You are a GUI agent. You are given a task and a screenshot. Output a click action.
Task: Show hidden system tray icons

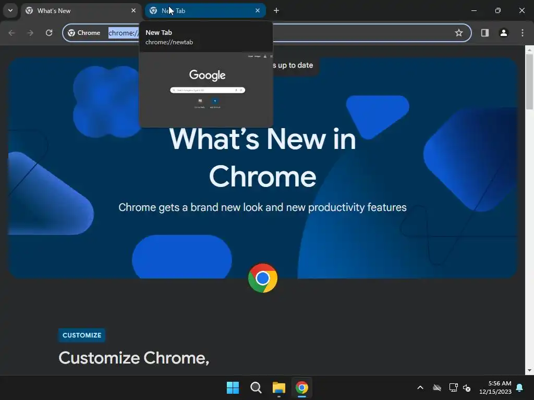pos(420,387)
